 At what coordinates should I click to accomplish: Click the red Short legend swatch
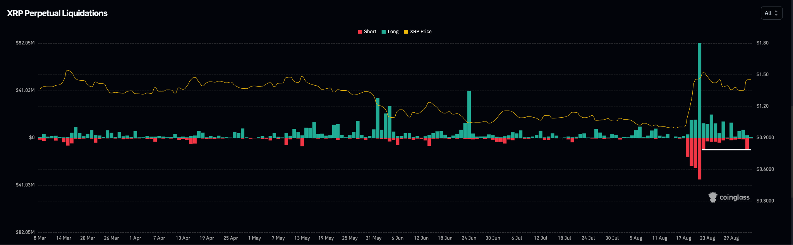pyautogui.click(x=360, y=32)
